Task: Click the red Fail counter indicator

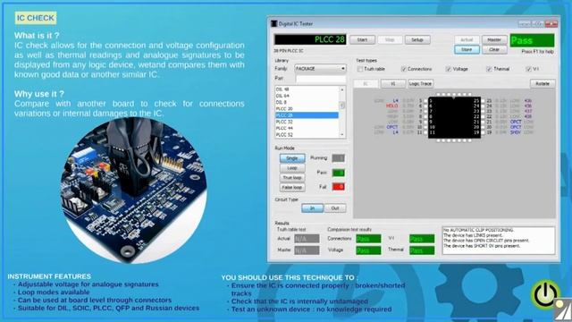Action: (338, 187)
